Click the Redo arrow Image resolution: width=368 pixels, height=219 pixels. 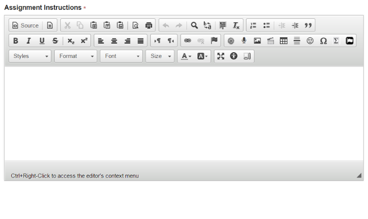179,25
